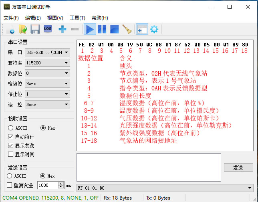Open the 工具(T) menu
The height and width of the screenshot is (202, 258).
77,18
